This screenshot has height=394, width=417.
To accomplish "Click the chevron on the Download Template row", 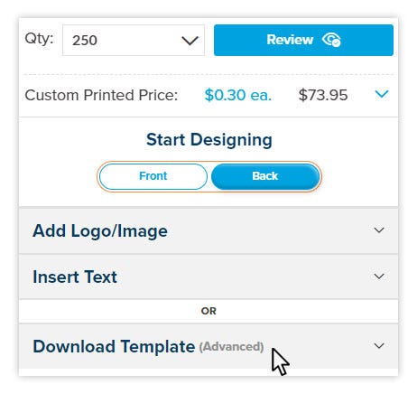I will click(379, 345).
